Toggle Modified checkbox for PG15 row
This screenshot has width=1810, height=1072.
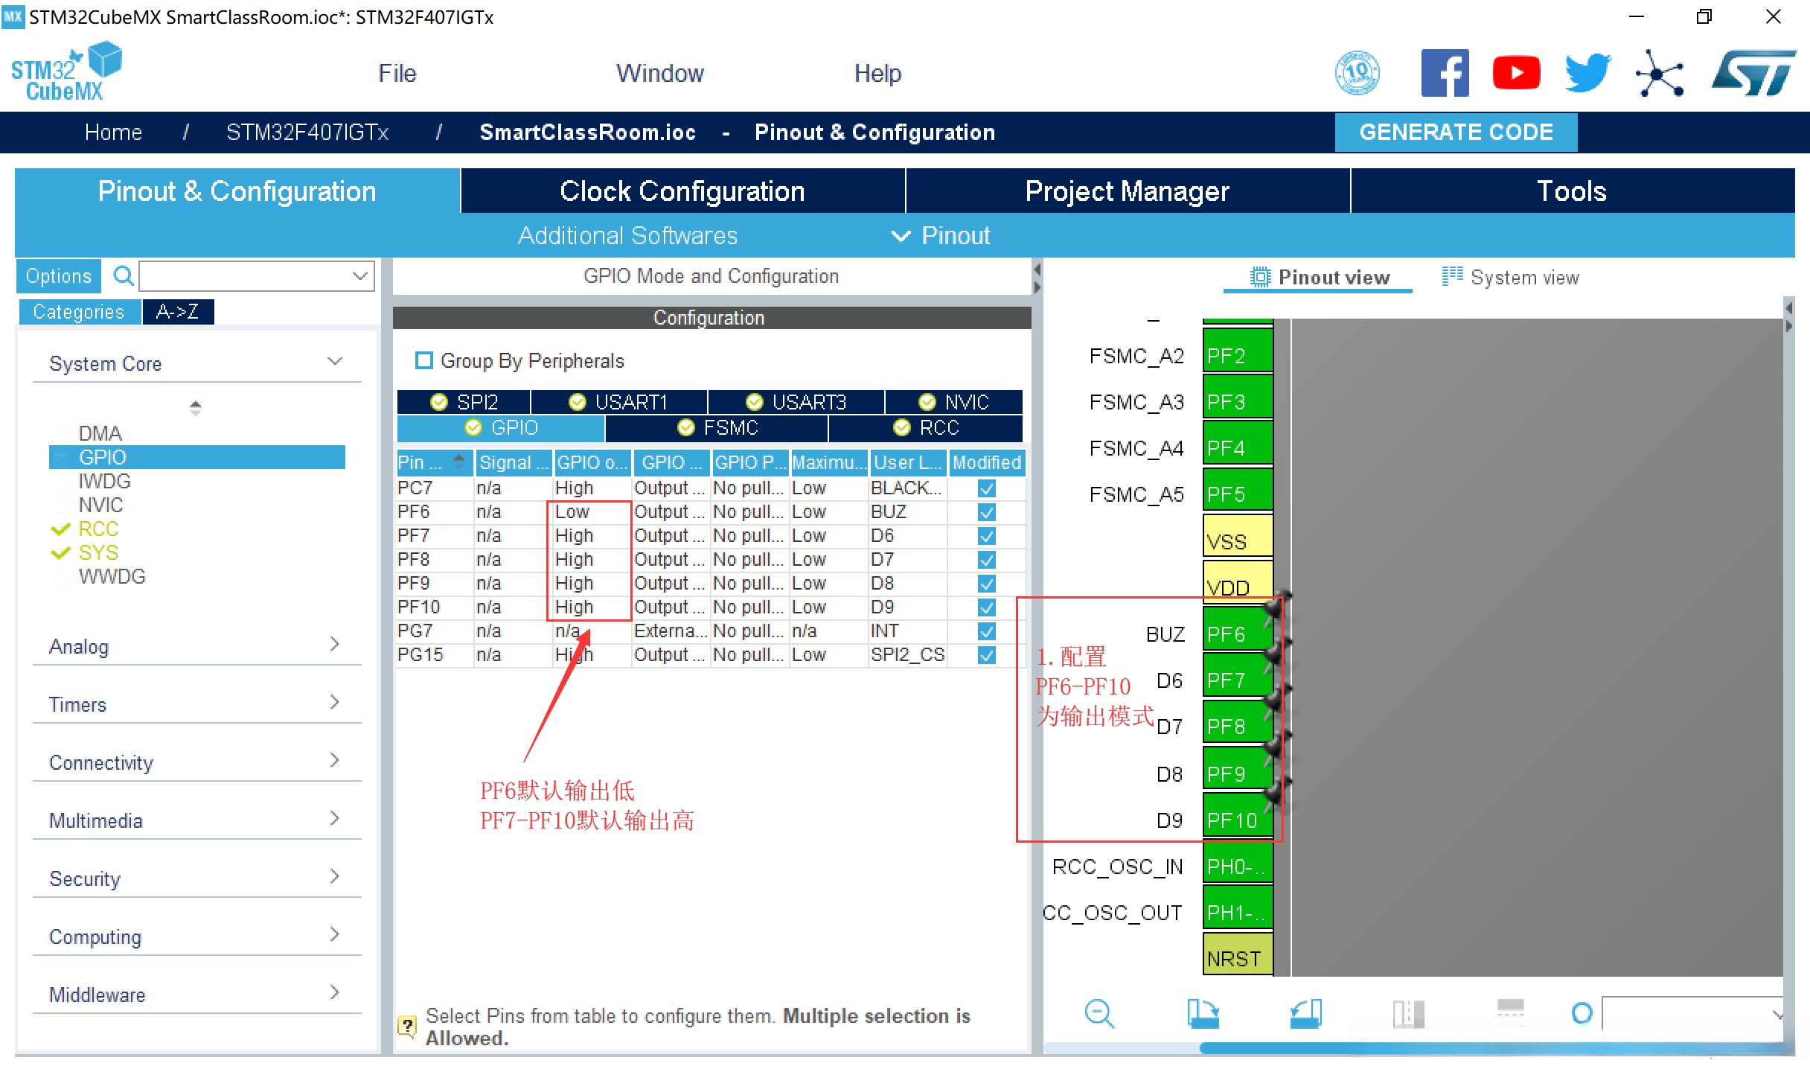[x=986, y=655]
